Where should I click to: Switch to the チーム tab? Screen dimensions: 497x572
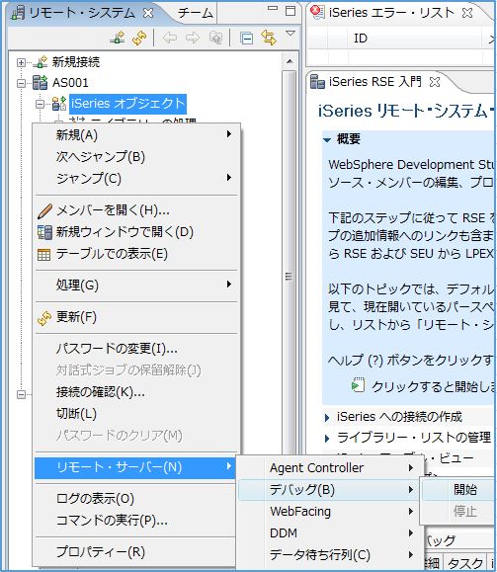click(x=196, y=13)
